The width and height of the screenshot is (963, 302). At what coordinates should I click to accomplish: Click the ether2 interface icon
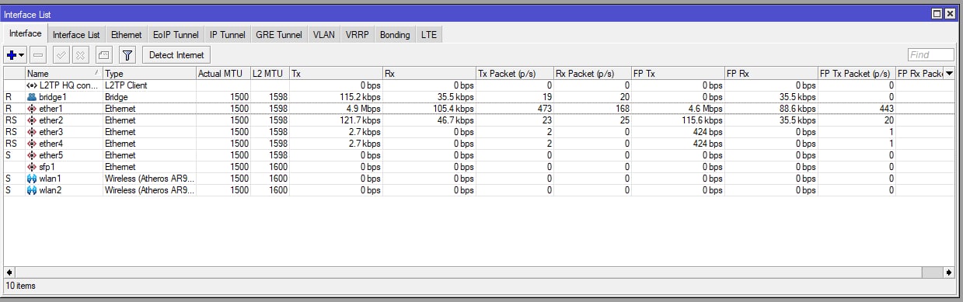32,120
